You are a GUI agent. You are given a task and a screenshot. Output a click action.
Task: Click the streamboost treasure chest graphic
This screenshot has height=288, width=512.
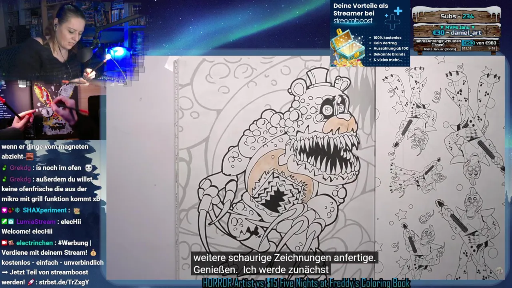[x=348, y=48]
